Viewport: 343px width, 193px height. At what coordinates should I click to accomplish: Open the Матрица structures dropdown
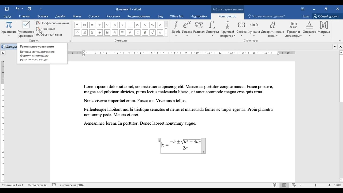[x=324, y=29]
